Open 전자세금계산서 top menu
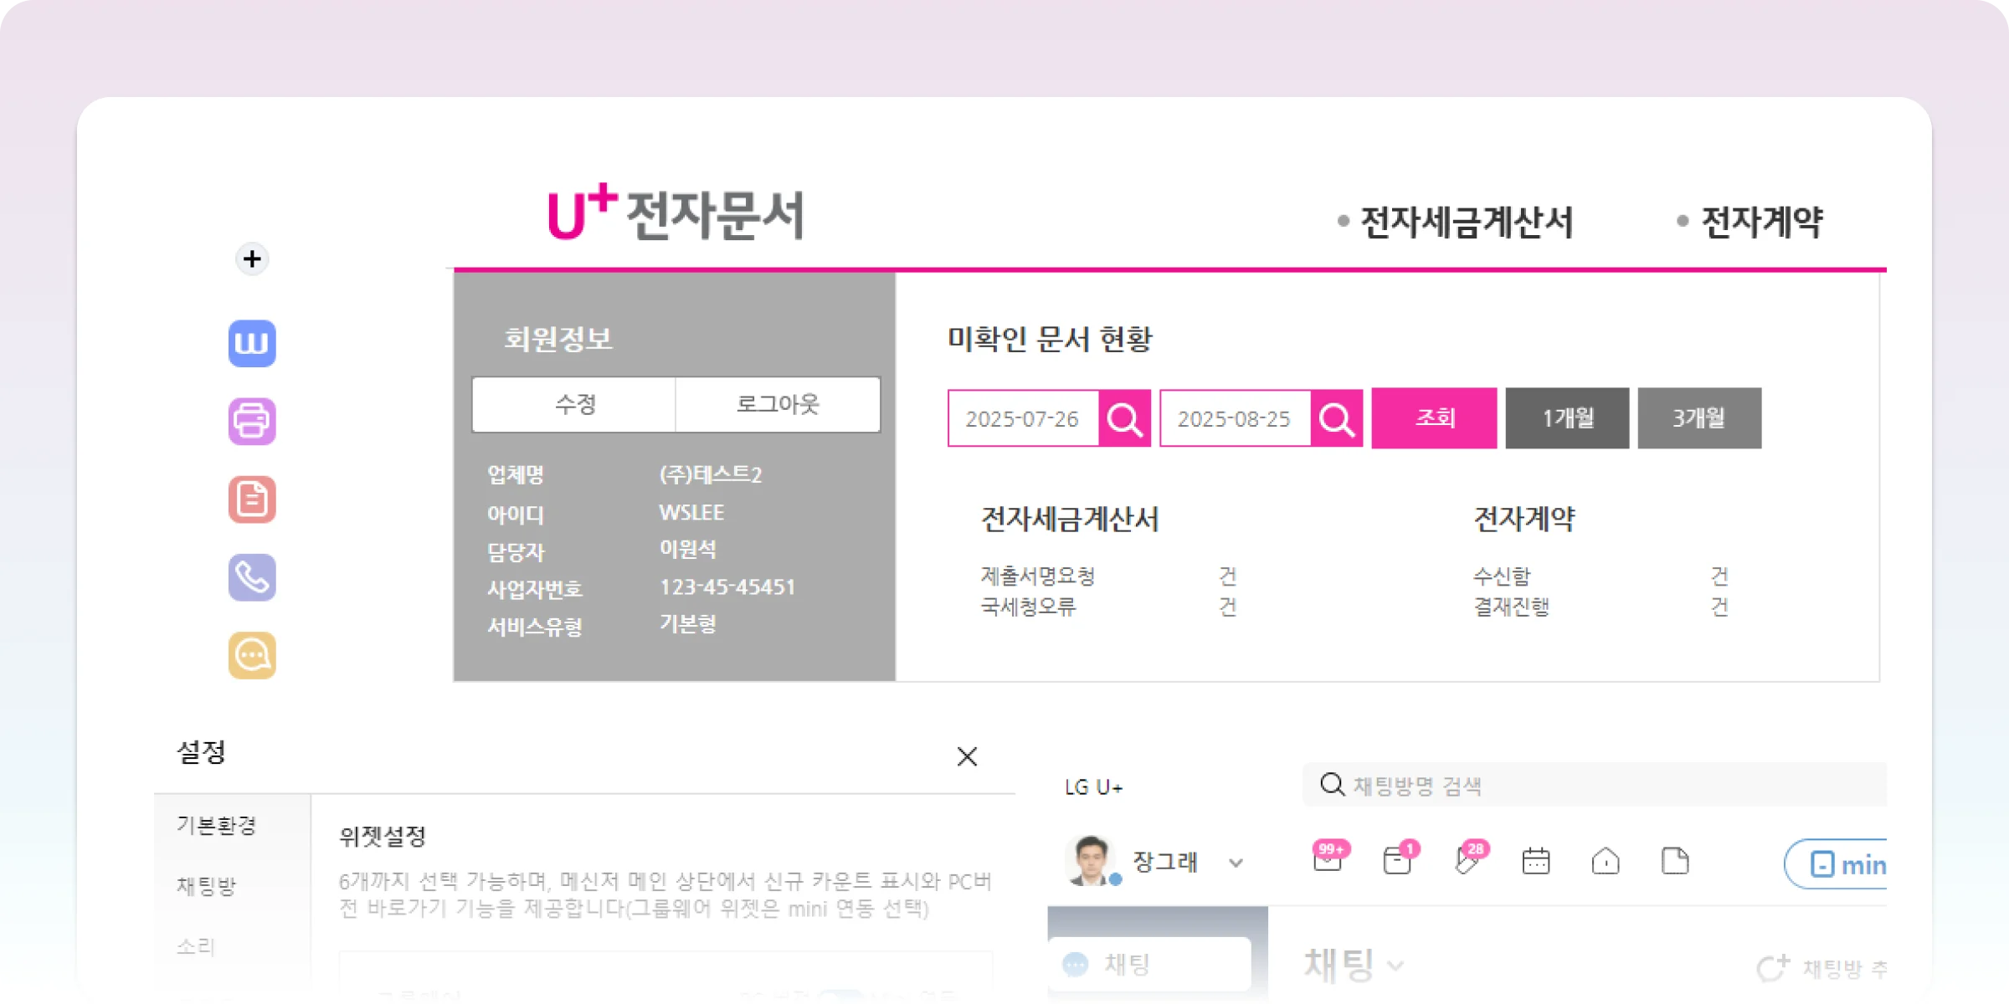 (1467, 223)
